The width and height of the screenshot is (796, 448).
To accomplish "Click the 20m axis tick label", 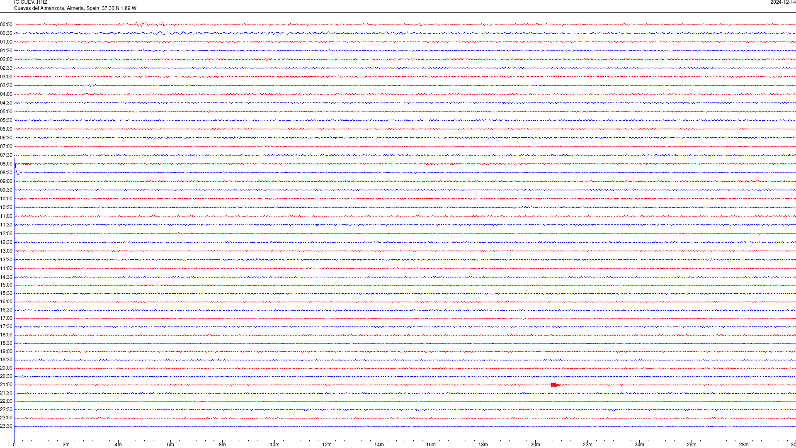I will click(535, 445).
